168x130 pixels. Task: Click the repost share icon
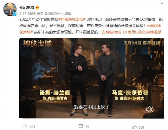tap(25, 126)
